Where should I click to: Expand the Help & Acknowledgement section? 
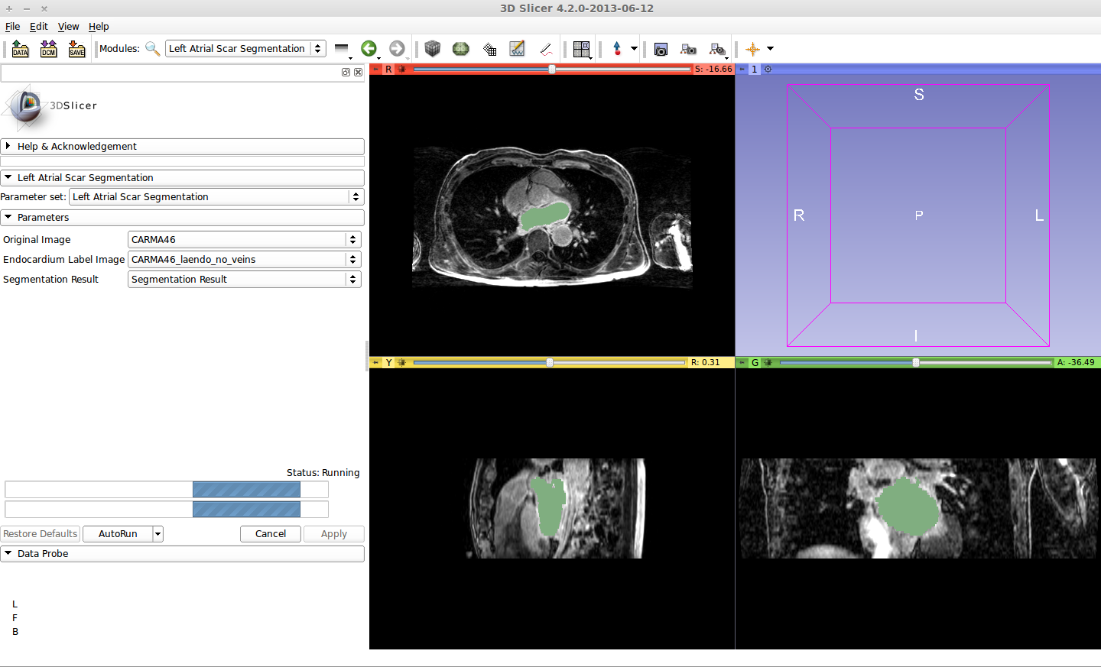pyautogui.click(x=76, y=147)
